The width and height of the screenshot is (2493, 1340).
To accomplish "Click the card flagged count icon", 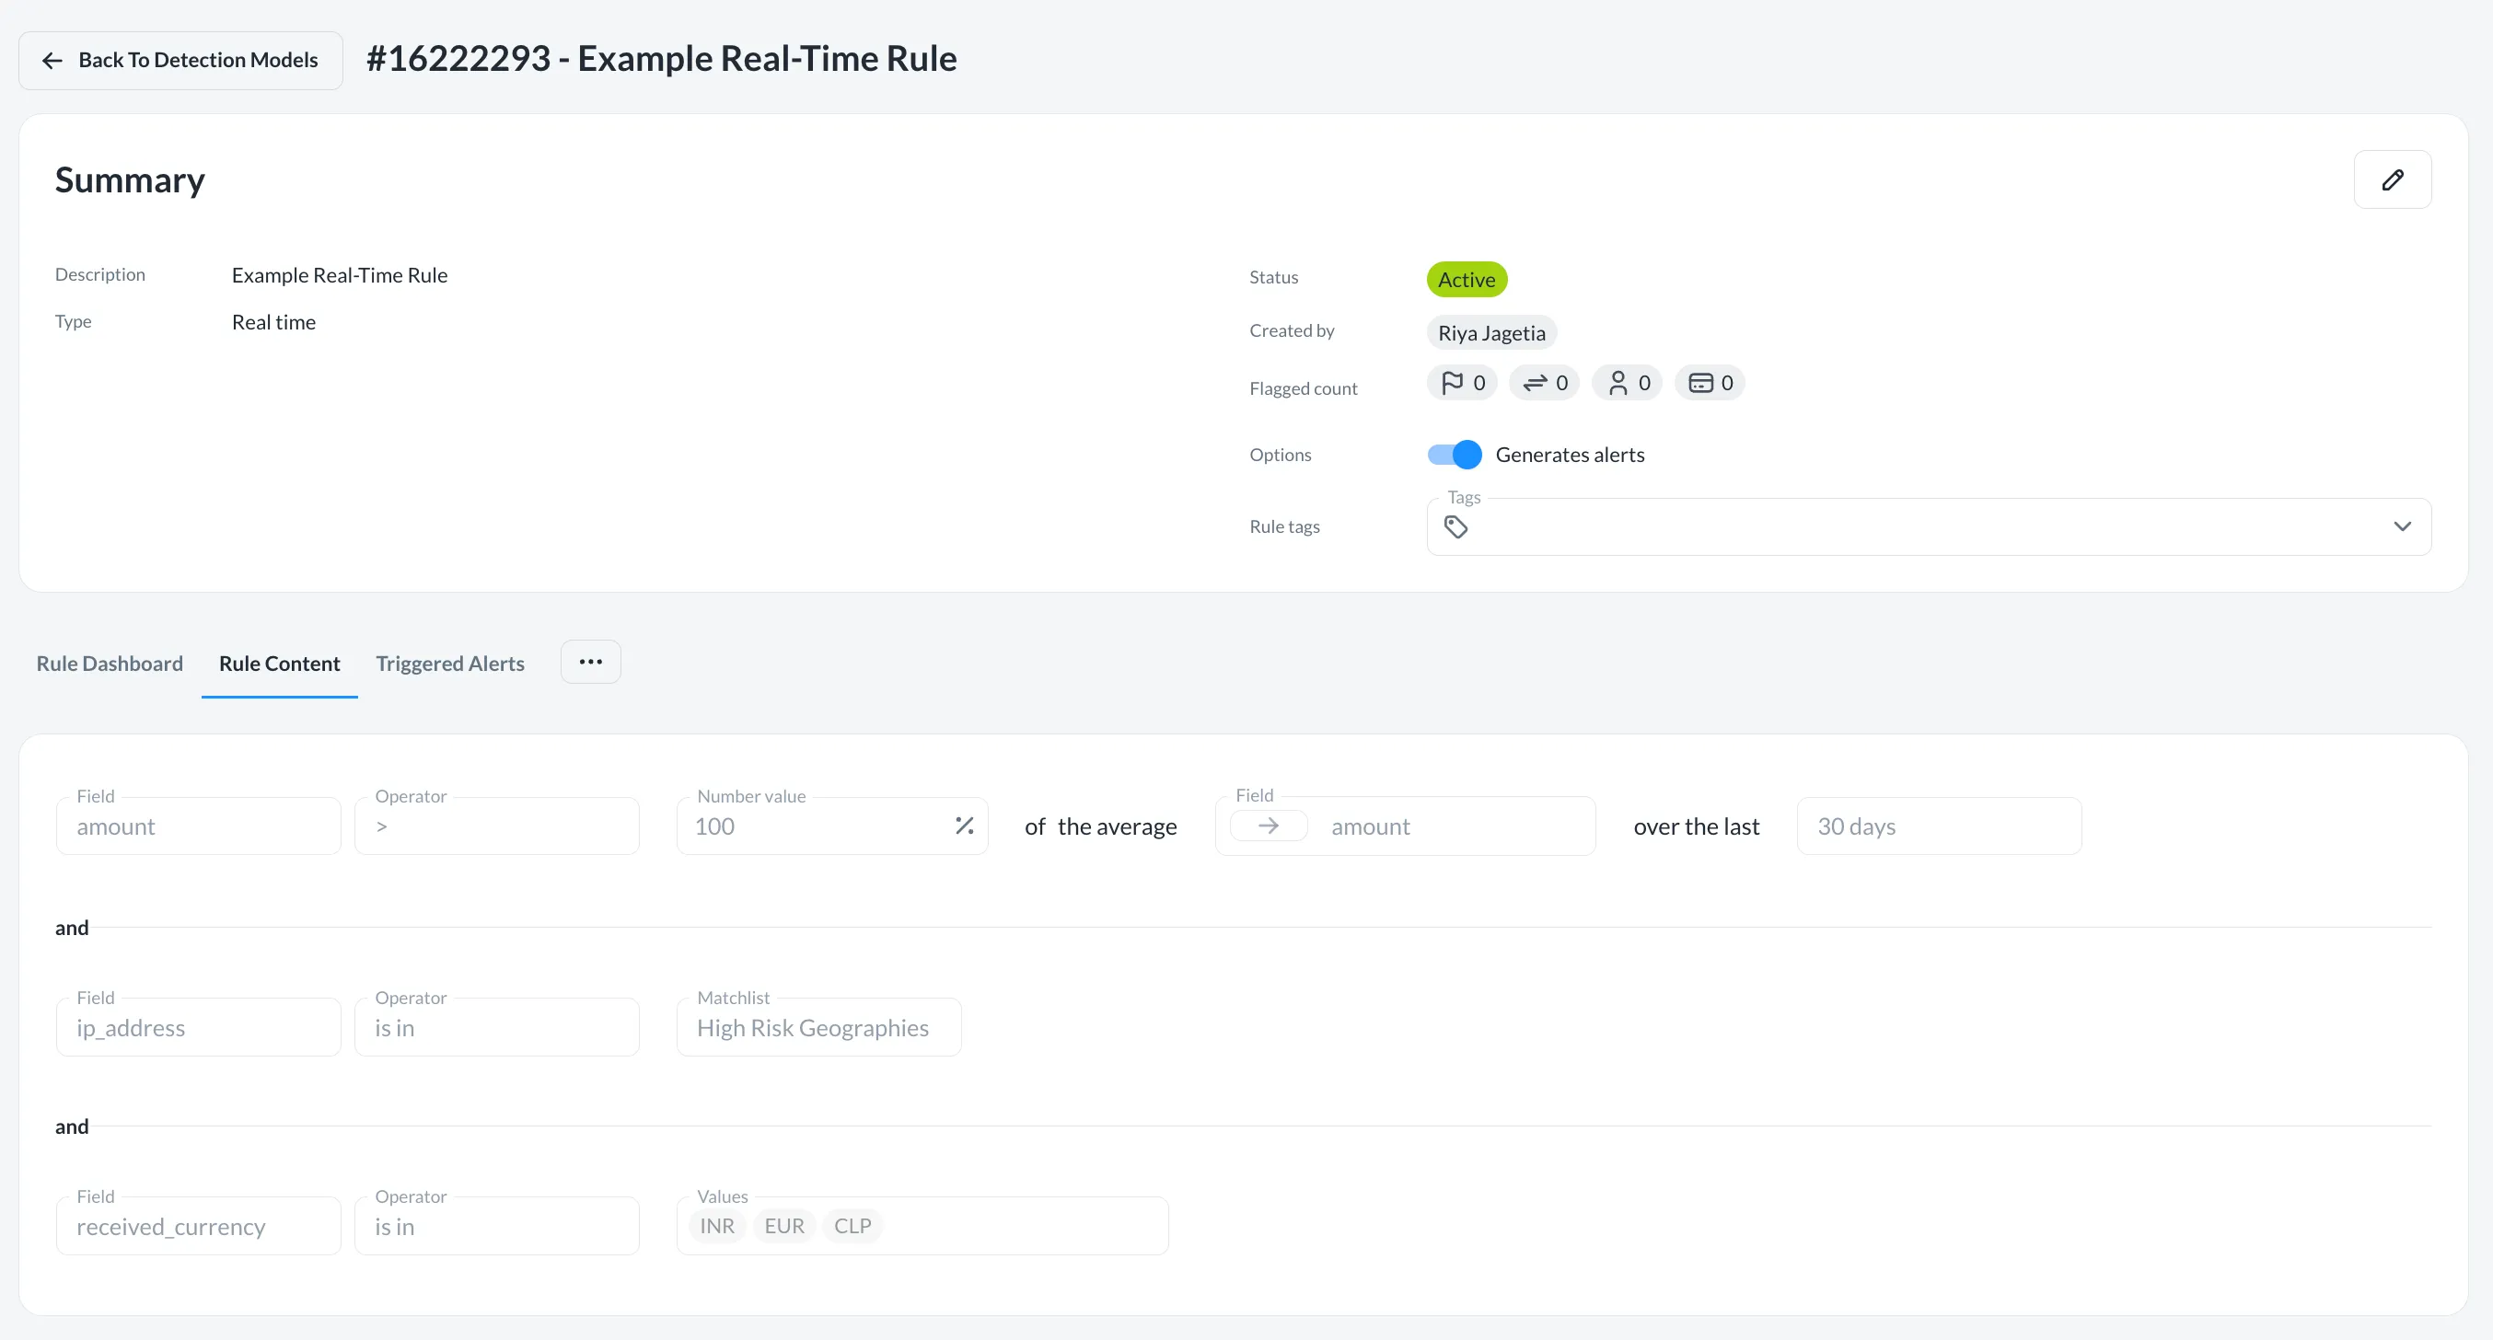I will [x=1699, y=383].
